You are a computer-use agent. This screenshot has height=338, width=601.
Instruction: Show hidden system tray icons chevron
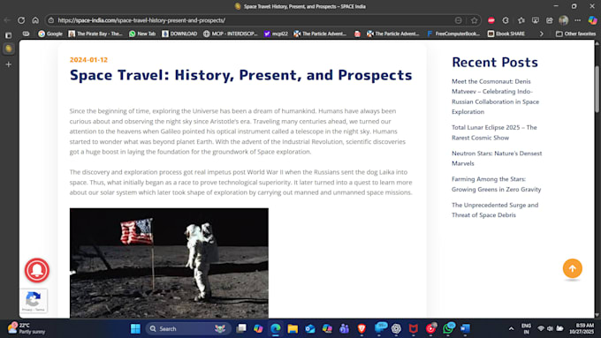[511, 329]
